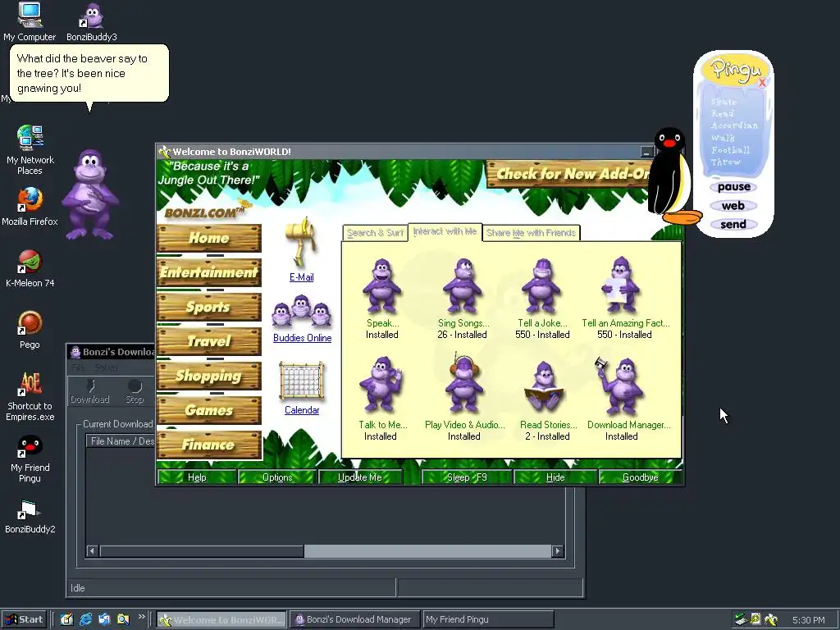This screenshot has height=630, width=840.
Task: Open the Speak... Bonzi feature icon
Action: click(382, 286)
